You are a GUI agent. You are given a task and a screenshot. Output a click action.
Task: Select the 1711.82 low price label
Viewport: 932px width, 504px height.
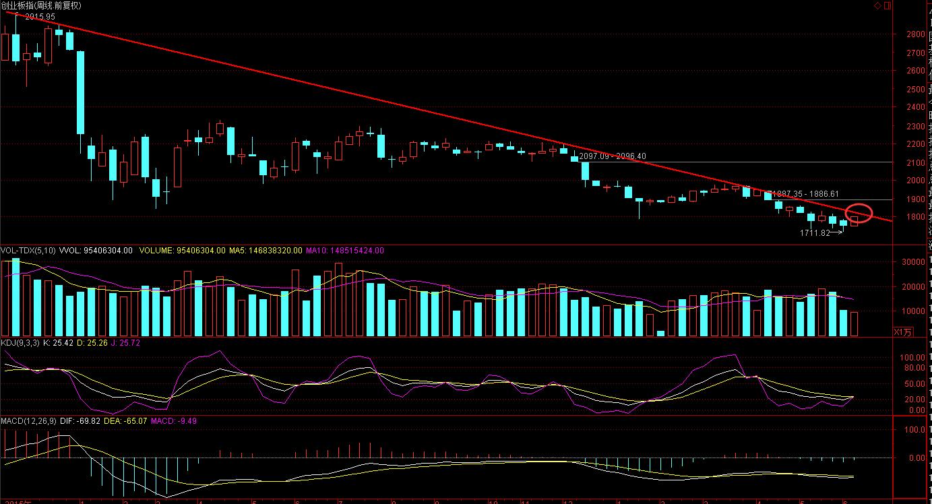pos(814,233)
